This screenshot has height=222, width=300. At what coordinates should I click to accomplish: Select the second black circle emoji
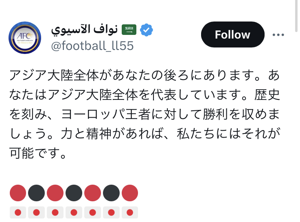tap(74, 193)
